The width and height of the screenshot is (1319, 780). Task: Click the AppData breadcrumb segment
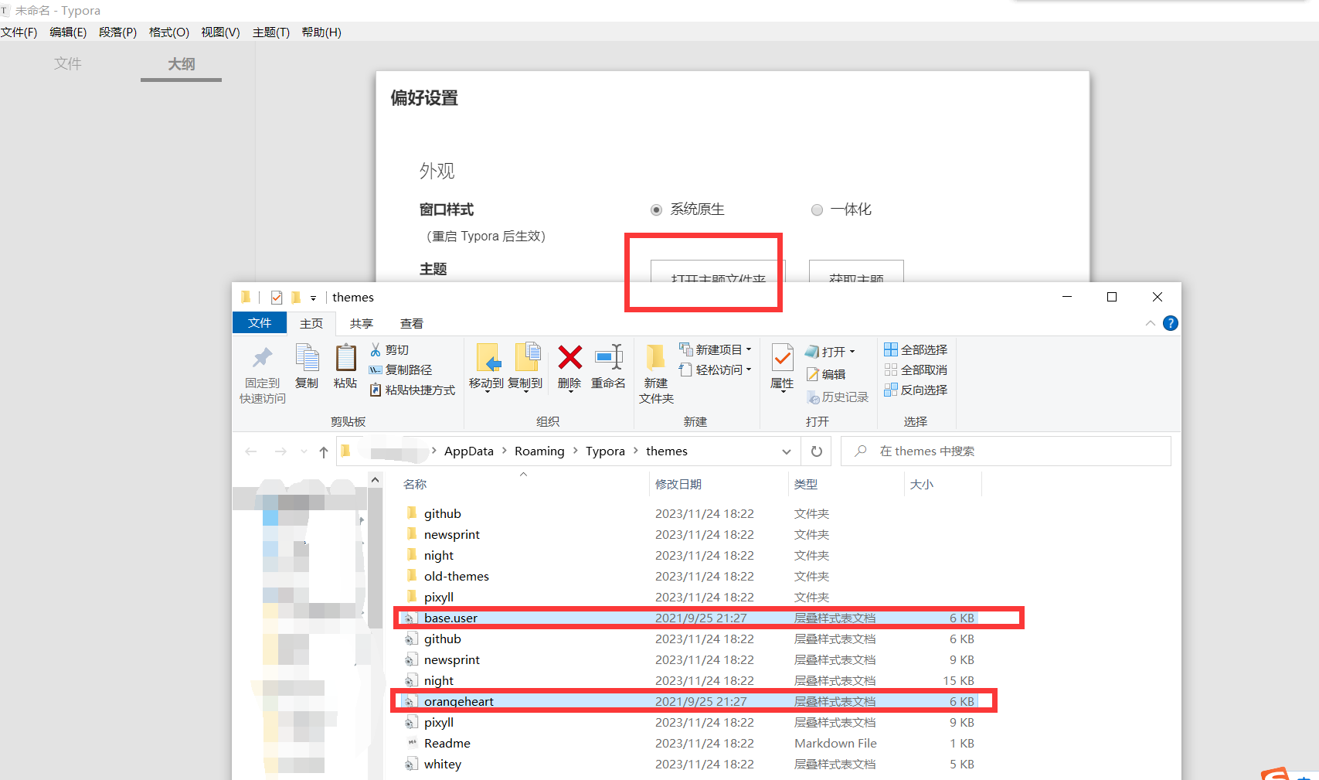click(x=469, y=451)
